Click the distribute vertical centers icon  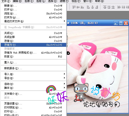[109, 7]
